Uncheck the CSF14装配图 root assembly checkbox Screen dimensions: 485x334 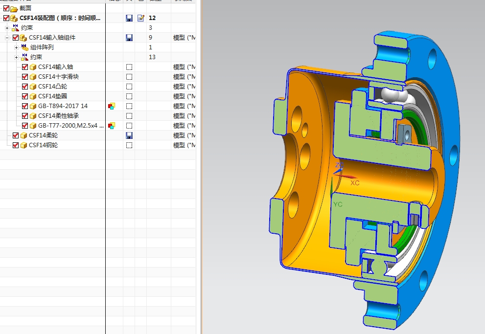[6, 18]
